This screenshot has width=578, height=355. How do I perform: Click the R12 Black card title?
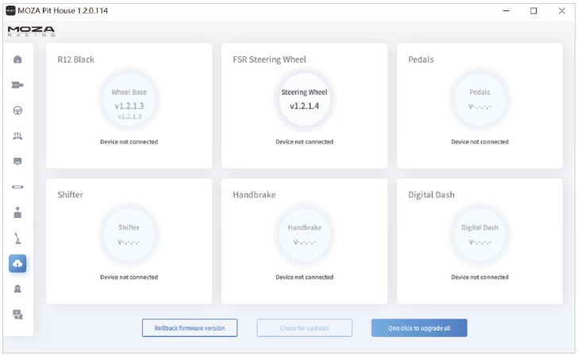pyautogui.click(x=75, y=59)
